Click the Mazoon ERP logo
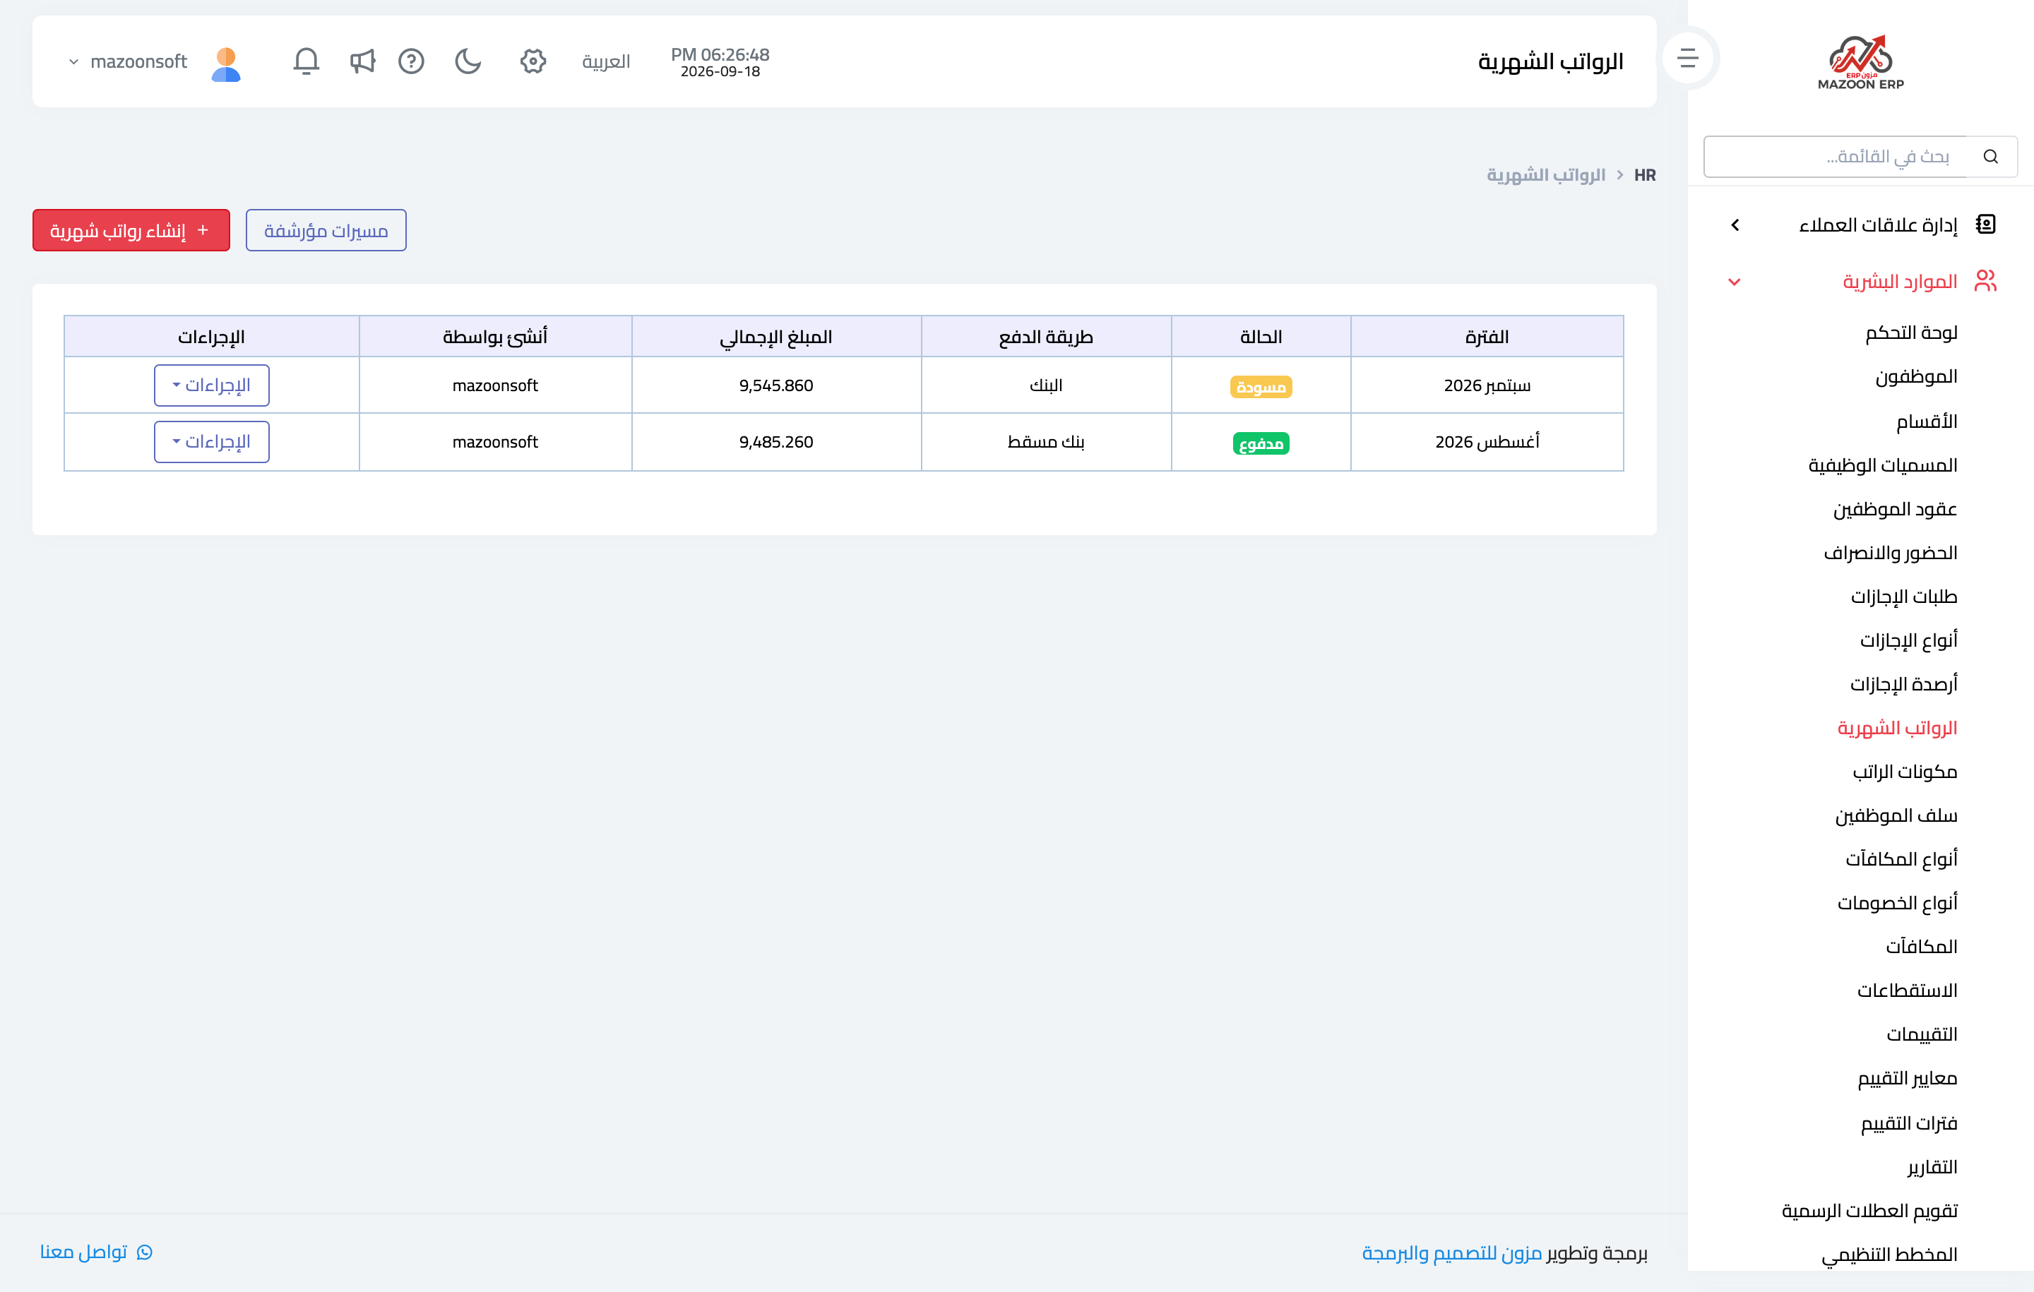2034x1292 pixels. [1860, 61]
